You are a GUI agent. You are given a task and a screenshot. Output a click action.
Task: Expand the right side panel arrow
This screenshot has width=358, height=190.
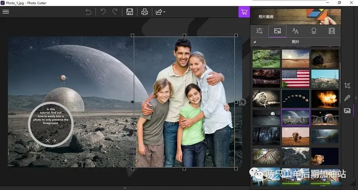click(x=355, y=98)
